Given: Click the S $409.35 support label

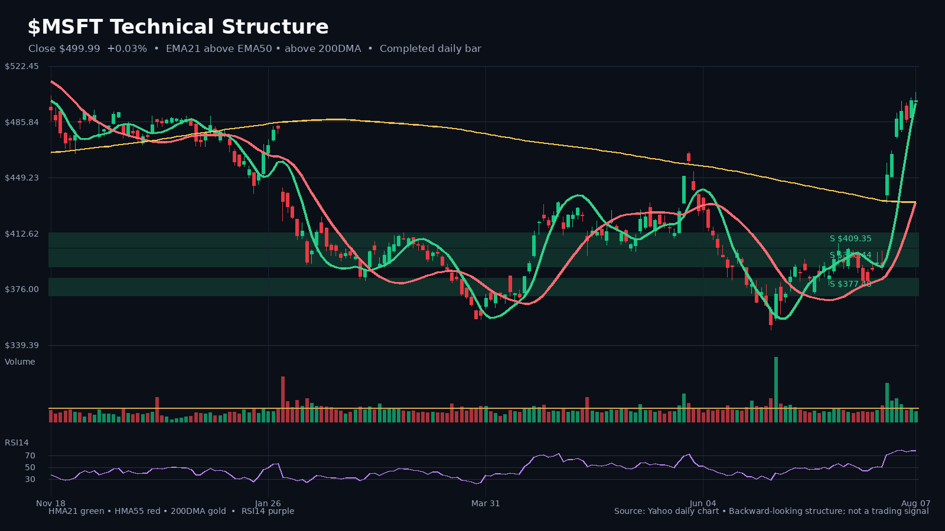Looking at the screenshot, I should (850, 239).
